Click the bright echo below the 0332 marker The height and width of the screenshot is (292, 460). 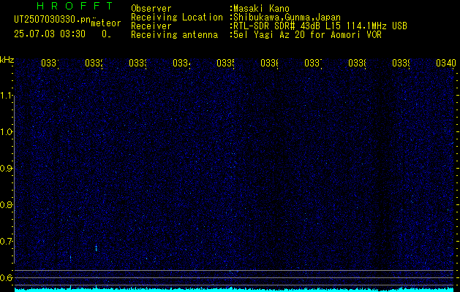point(97,248)
